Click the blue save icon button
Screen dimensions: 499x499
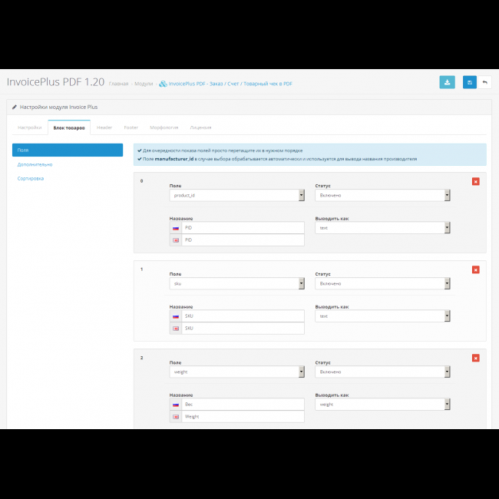470,82
